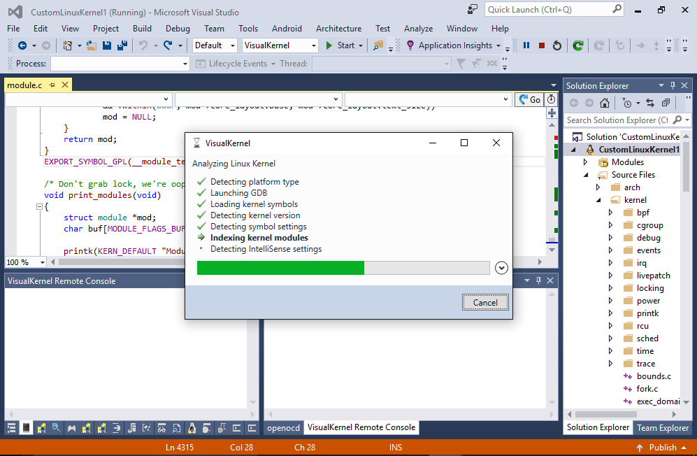Click the green analysis progress bar
Viewport: 697px width, 456px height.
(x=280, y=268)
